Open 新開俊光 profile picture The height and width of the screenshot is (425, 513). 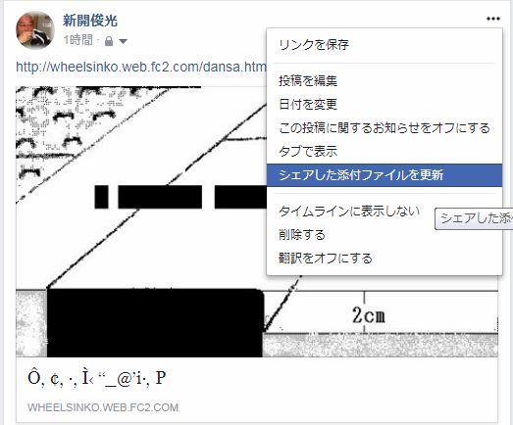(35, 29)
